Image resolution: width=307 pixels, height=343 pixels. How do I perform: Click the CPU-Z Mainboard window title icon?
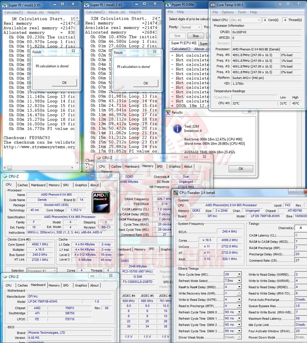(x=5, y=277)
